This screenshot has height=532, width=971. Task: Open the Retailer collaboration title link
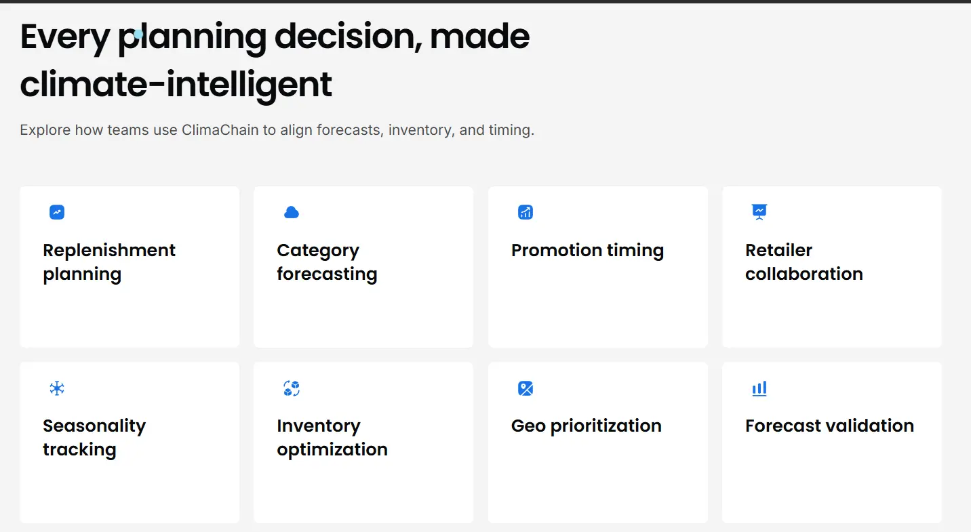(804, 262)
